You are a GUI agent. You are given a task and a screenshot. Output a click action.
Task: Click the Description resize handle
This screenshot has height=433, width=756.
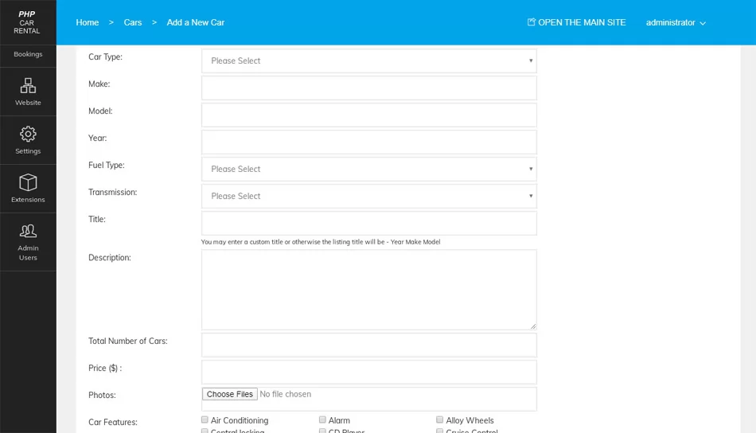[x=532, y=326]
